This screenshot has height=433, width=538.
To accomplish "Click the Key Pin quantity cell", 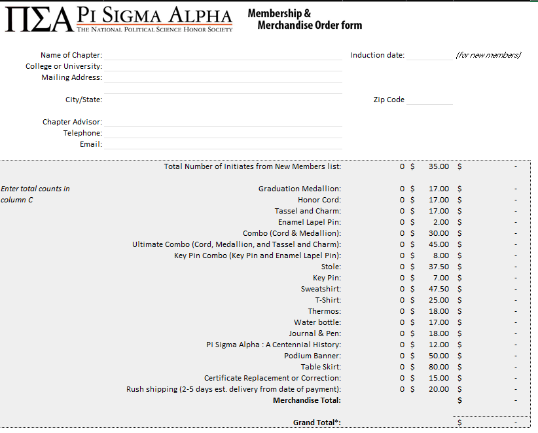I will tap(374, 278).
